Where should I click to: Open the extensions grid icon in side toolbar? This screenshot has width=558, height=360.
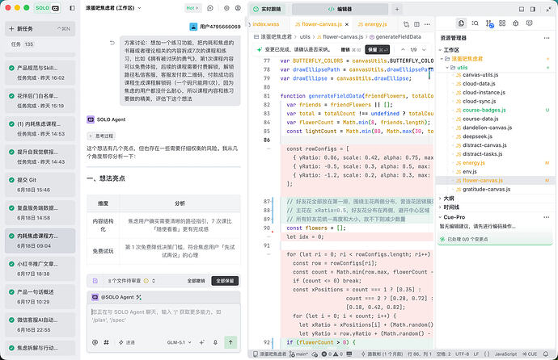502,23
